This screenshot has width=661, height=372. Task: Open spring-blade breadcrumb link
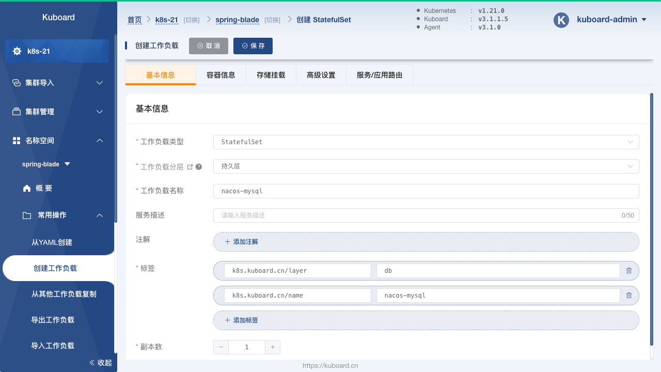click(x=238, y=20)
